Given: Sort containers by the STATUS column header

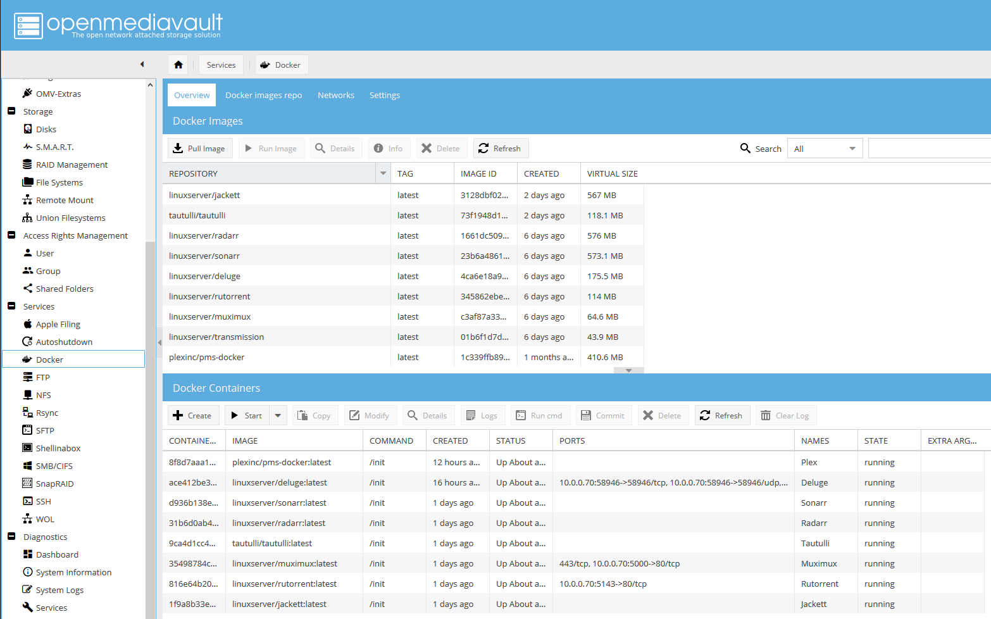Looking at the screenshot, I should click(x=521, y=441).
